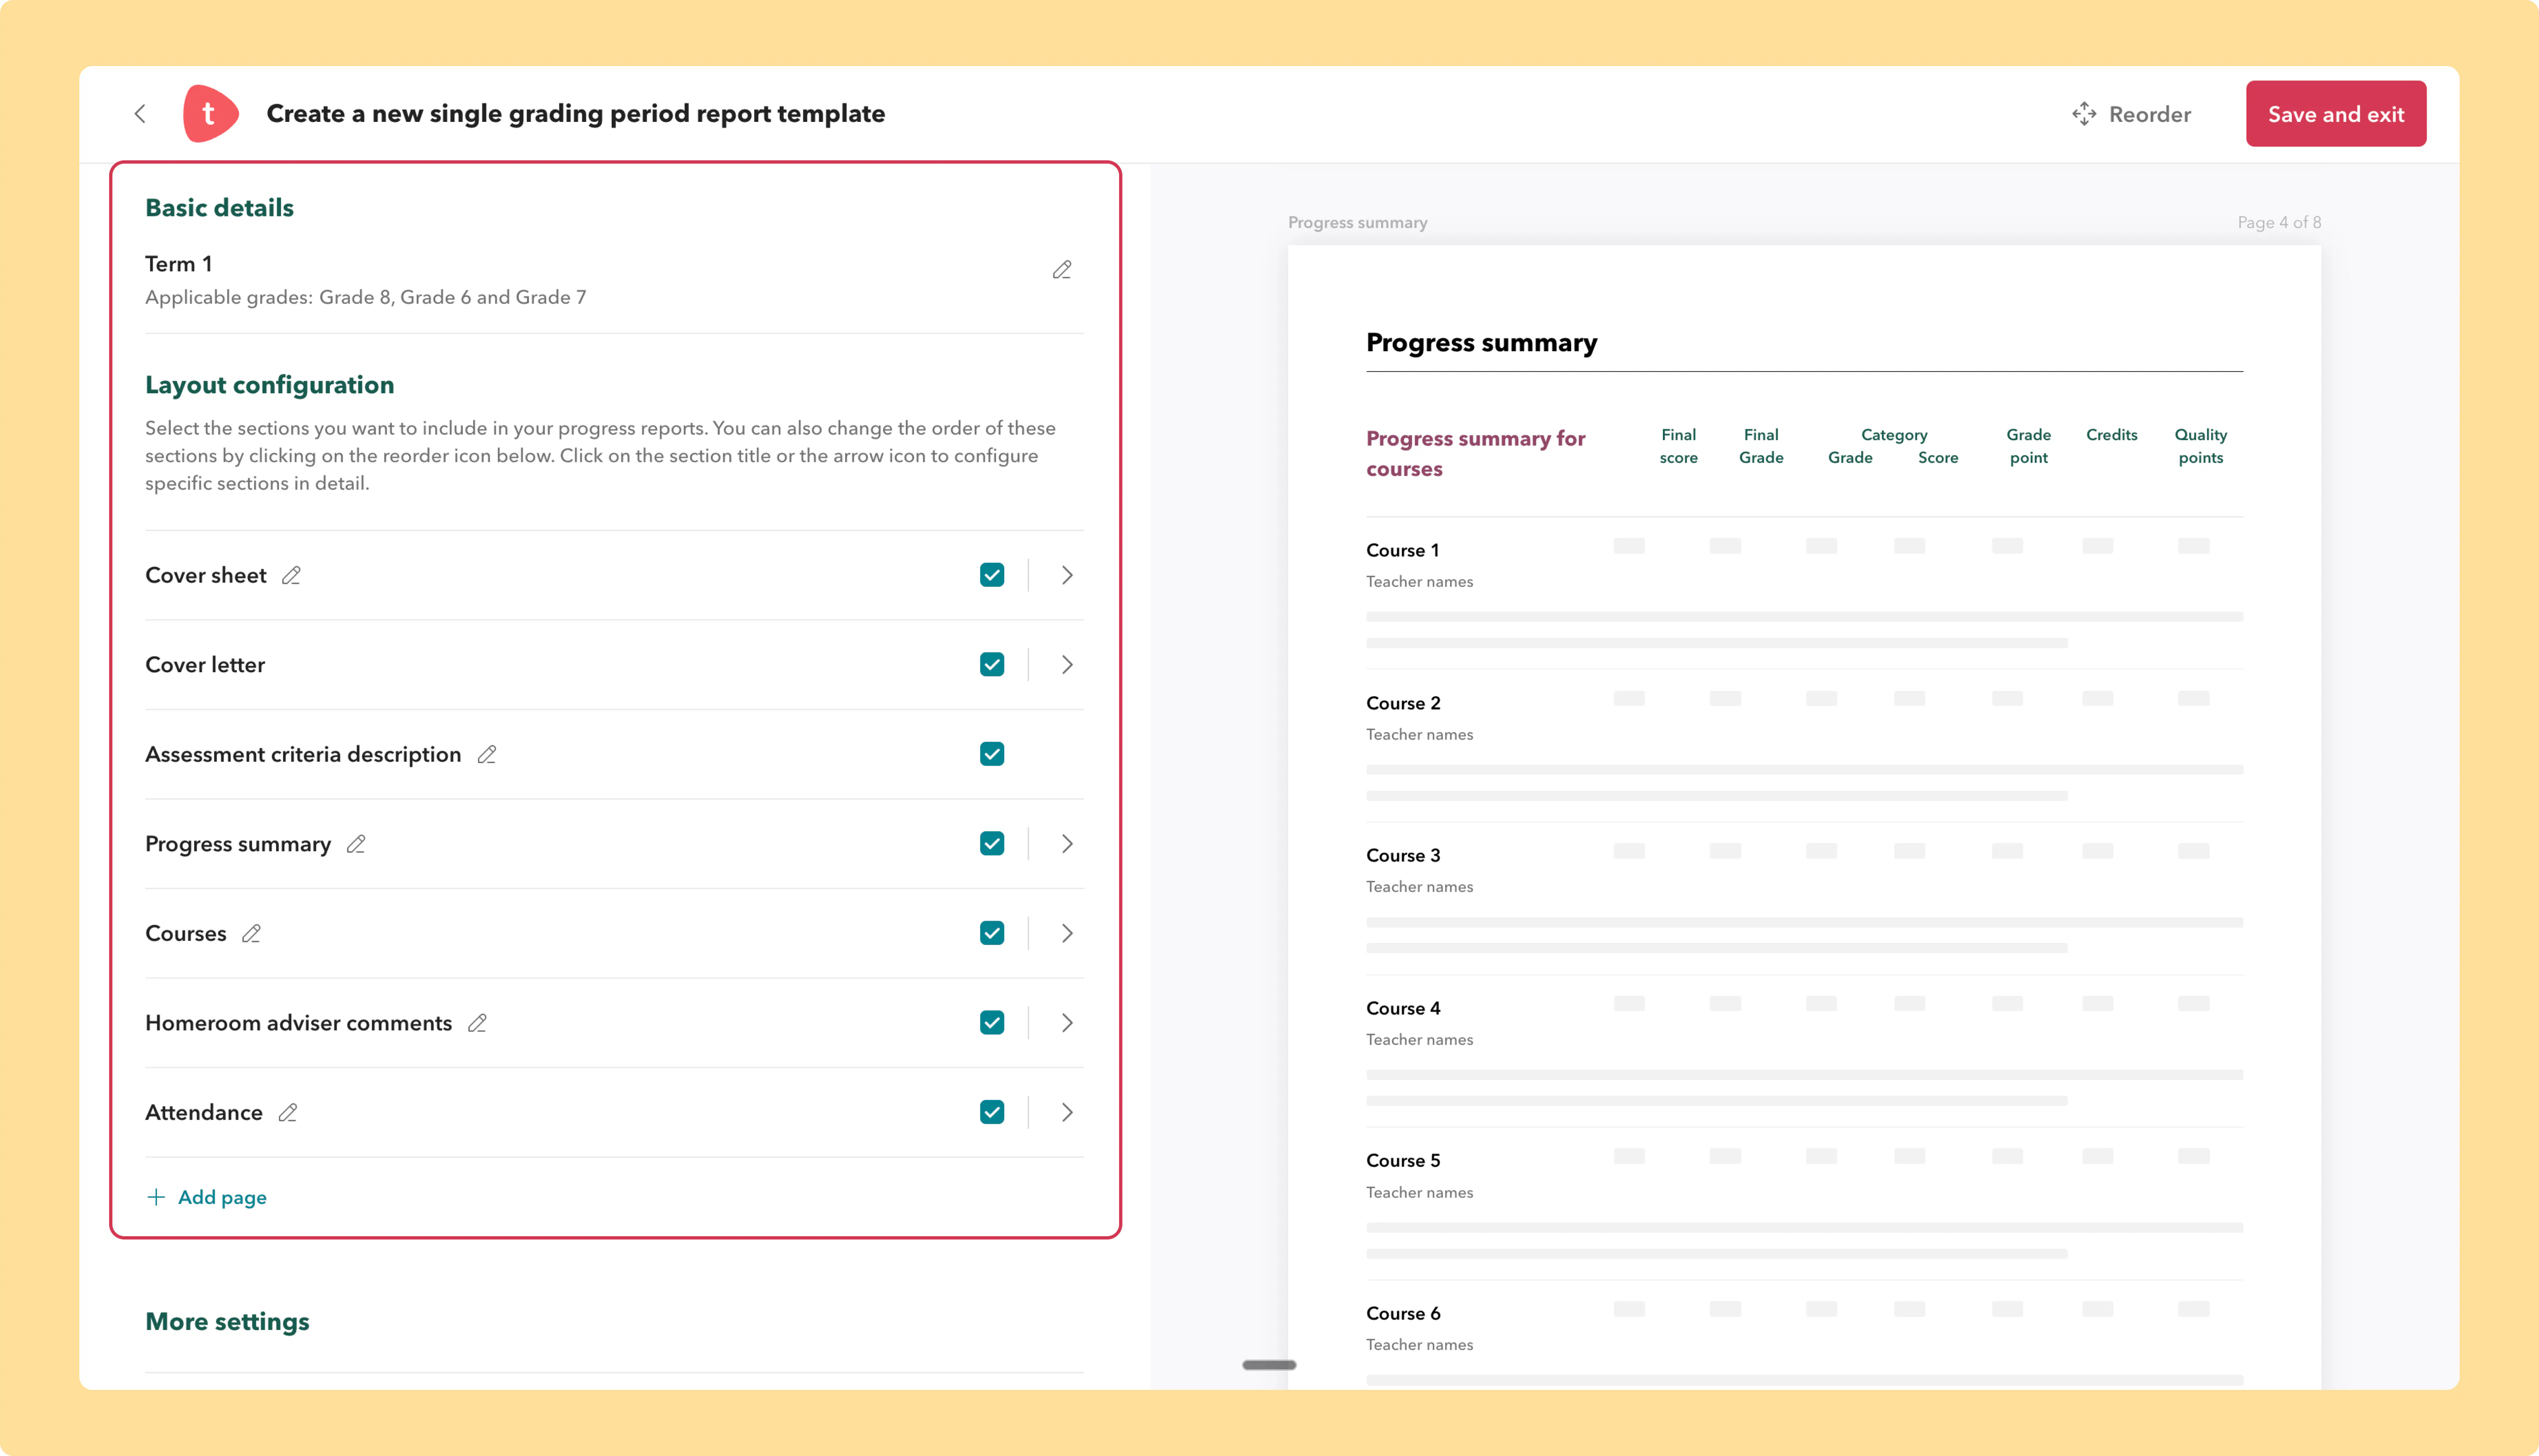This screenshot has height=1456, width=2539.
Task: Go back using the header back arrow
Action: pos(140,114)
